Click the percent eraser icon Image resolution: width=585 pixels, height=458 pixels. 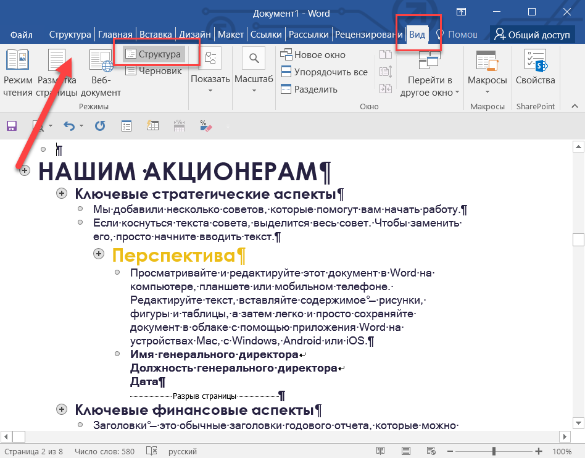[x=205, y=126]
